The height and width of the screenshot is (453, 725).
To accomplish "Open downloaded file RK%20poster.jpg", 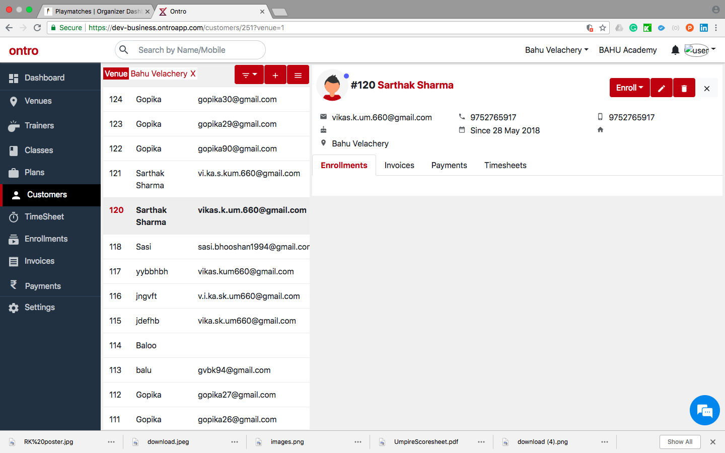I will tap(48, 442).
